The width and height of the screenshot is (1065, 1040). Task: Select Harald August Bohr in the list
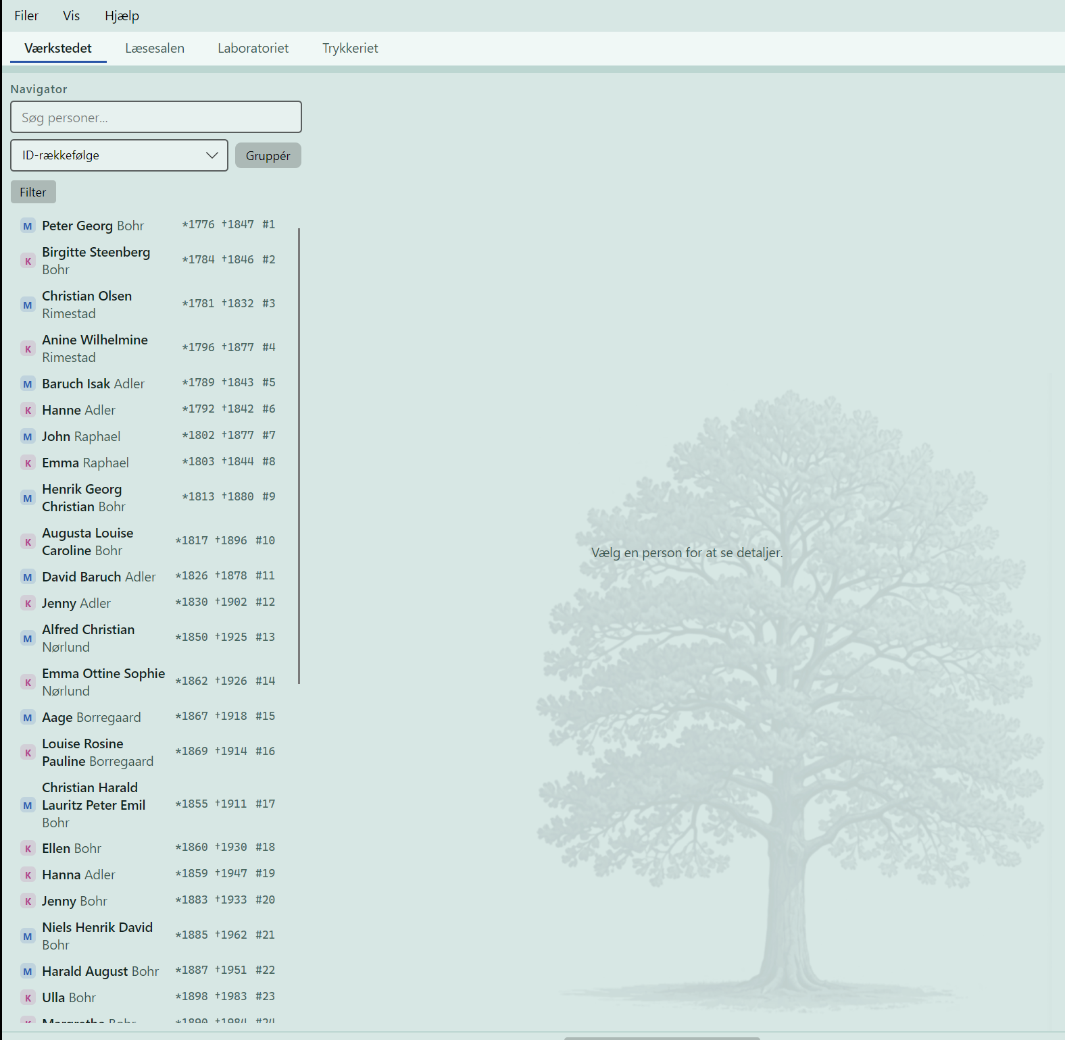[x=149, y=971]
